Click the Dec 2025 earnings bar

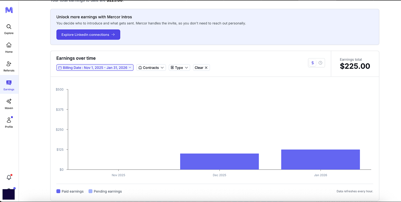click(x=219, y=162)
